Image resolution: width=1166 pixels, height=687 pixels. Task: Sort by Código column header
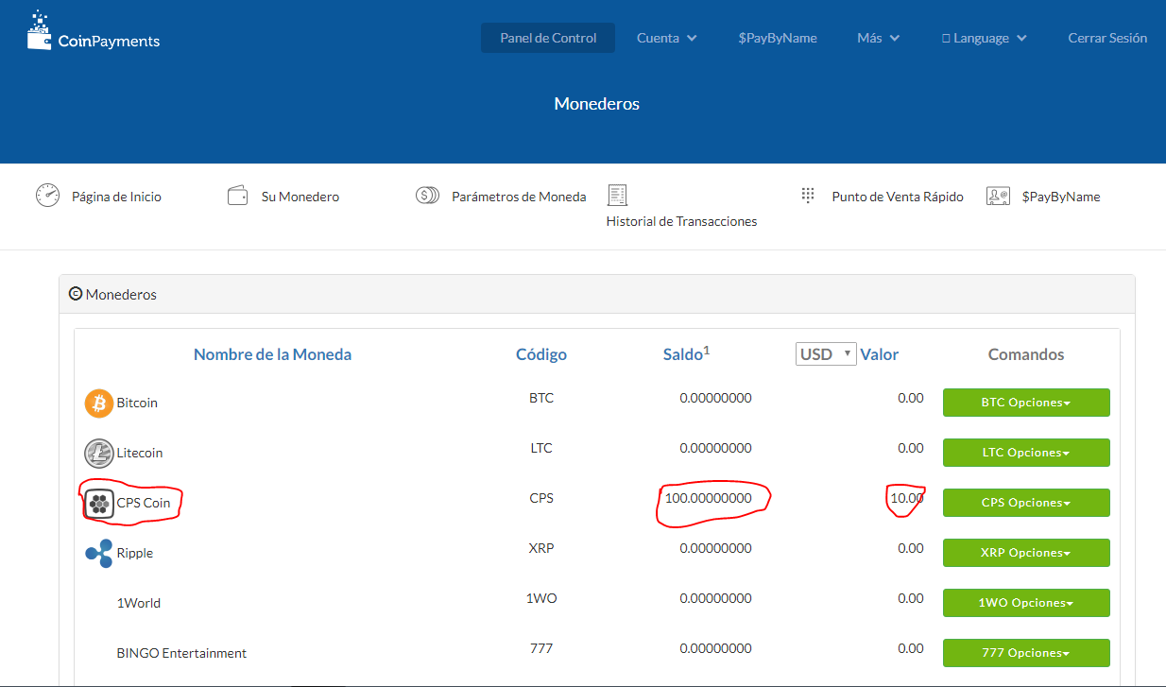coord(541,354)
